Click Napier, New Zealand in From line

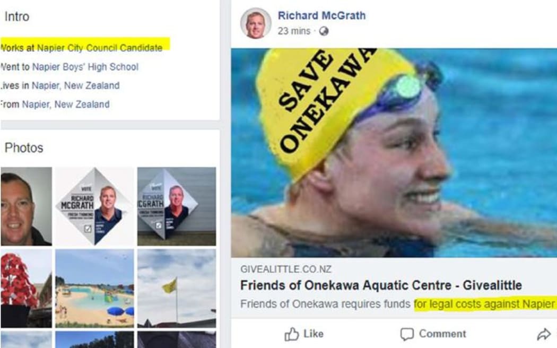tap(66, 105)
